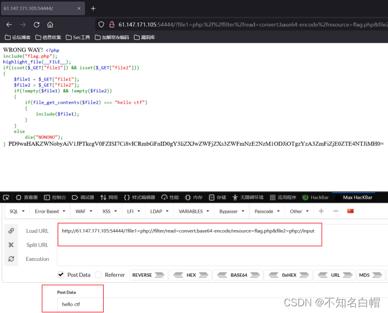The height and width of the screenshot is (313, 388).
Task: Click the plus icon in HackBar toolbar
Action: (321, 211)
